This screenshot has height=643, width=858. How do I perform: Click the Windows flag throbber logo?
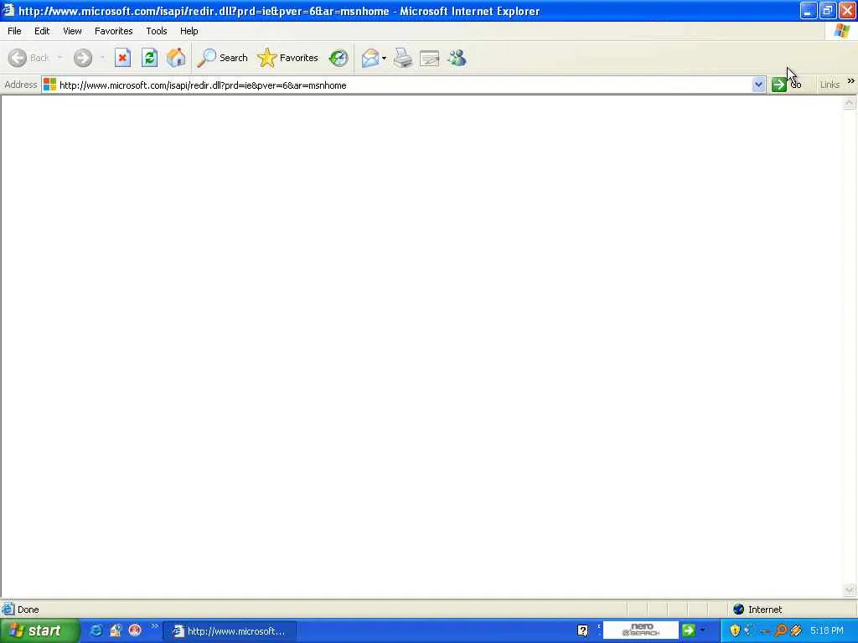[x=841, y=31]
